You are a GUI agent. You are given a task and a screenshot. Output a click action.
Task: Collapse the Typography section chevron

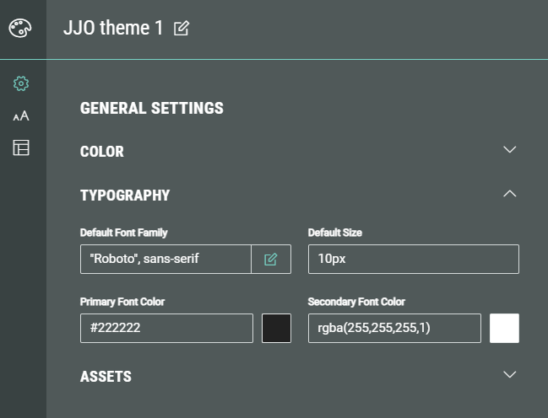point(509,194)
